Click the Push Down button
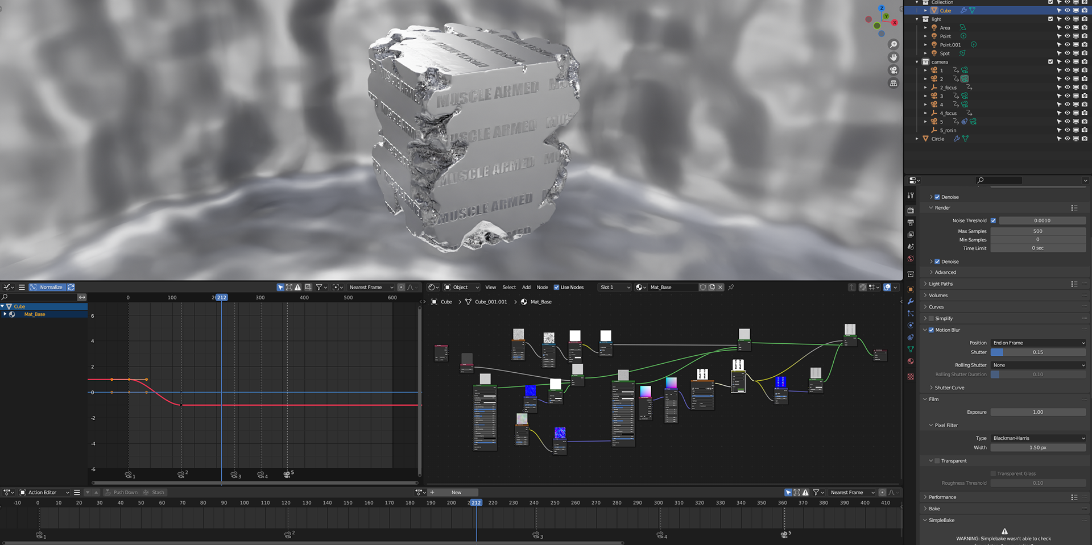Viewport: 1092px width, 545px height. coord(122,492)
